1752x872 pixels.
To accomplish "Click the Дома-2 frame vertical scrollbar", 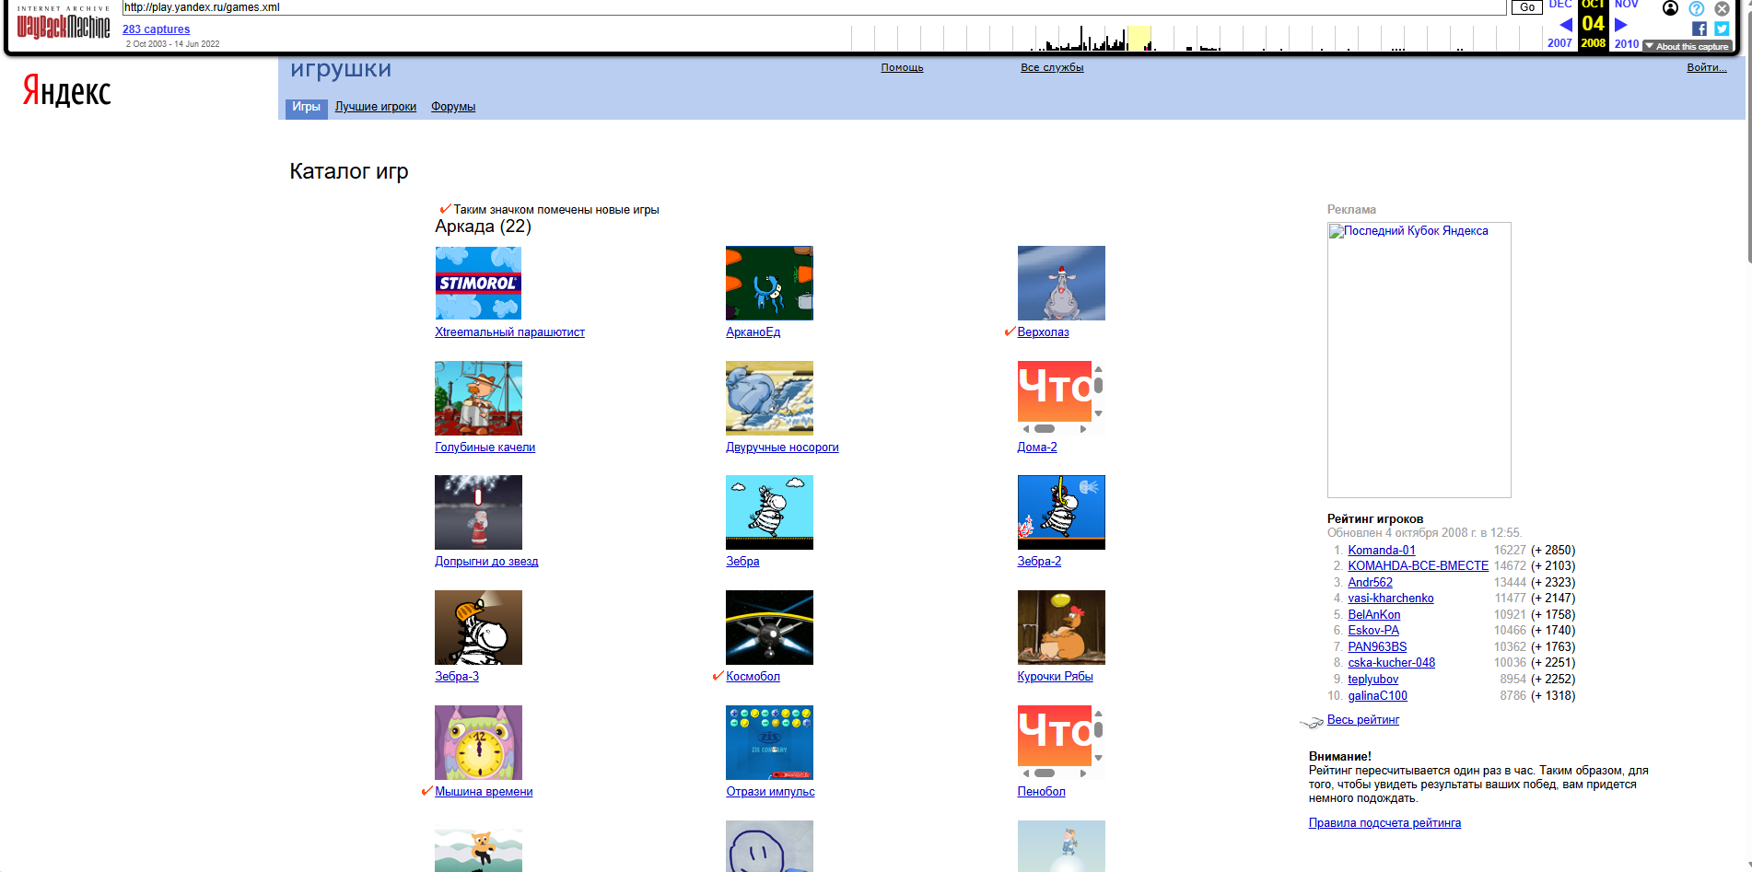I will tap(1098, 391).
